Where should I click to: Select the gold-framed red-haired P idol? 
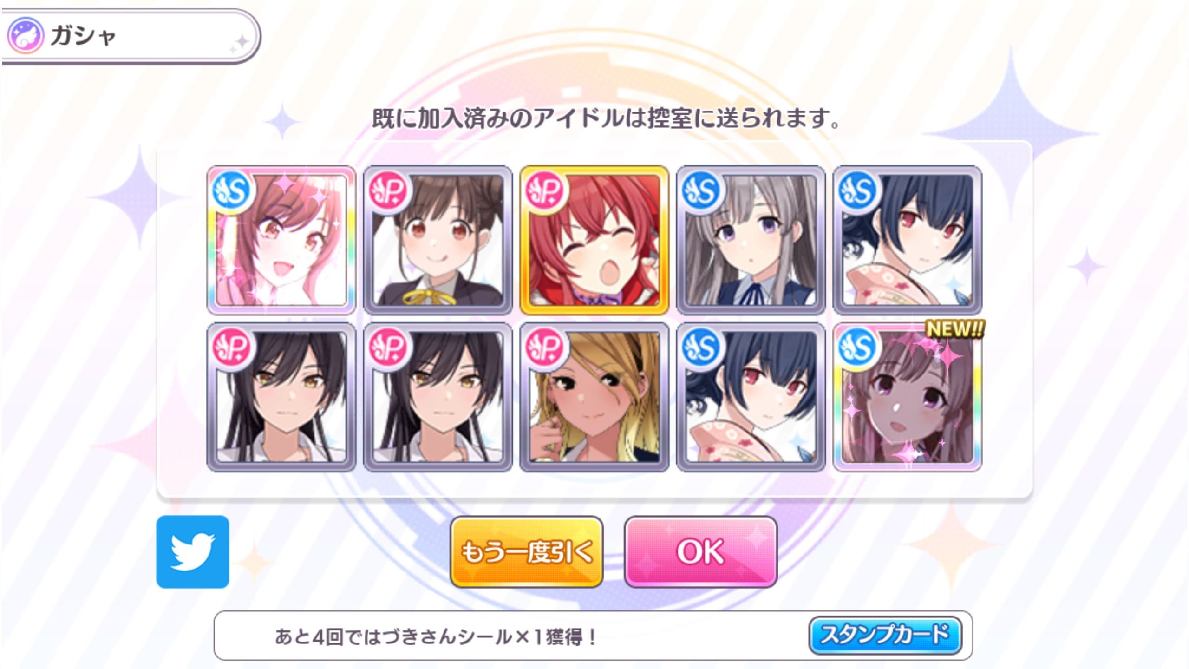click(594, 240)
